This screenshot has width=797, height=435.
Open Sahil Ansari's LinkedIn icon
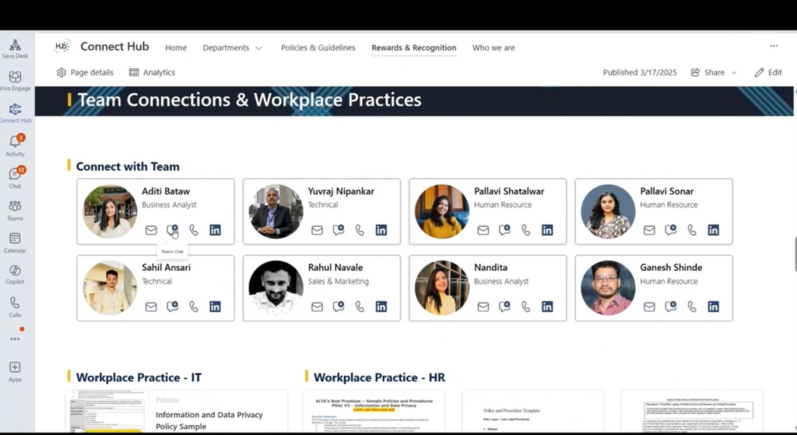point(215,307)
